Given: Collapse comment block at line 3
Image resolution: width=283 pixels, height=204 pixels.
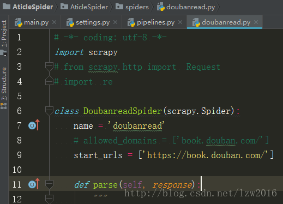Looking at the screenshot, I should [49, 67].
